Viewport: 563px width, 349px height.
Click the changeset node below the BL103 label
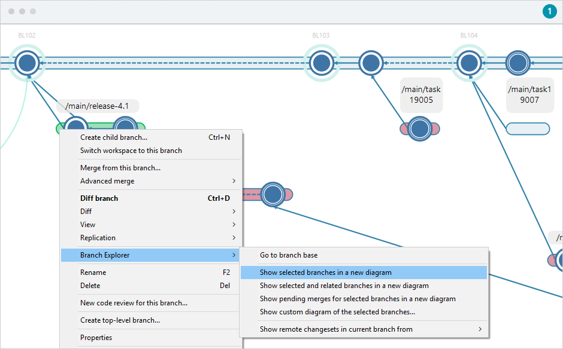[x=322, y=62]
